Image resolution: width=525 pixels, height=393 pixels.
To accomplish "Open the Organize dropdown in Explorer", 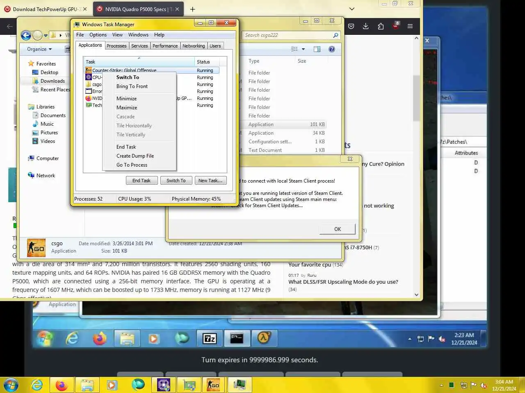I will pyautogui.click(x=39, y=49).
